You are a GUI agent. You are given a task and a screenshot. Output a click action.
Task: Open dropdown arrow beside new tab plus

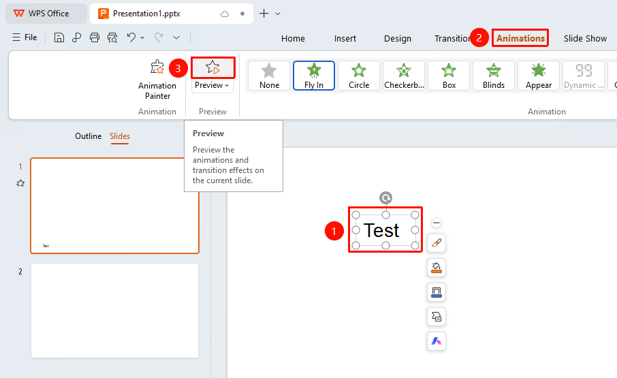[278, 14]
